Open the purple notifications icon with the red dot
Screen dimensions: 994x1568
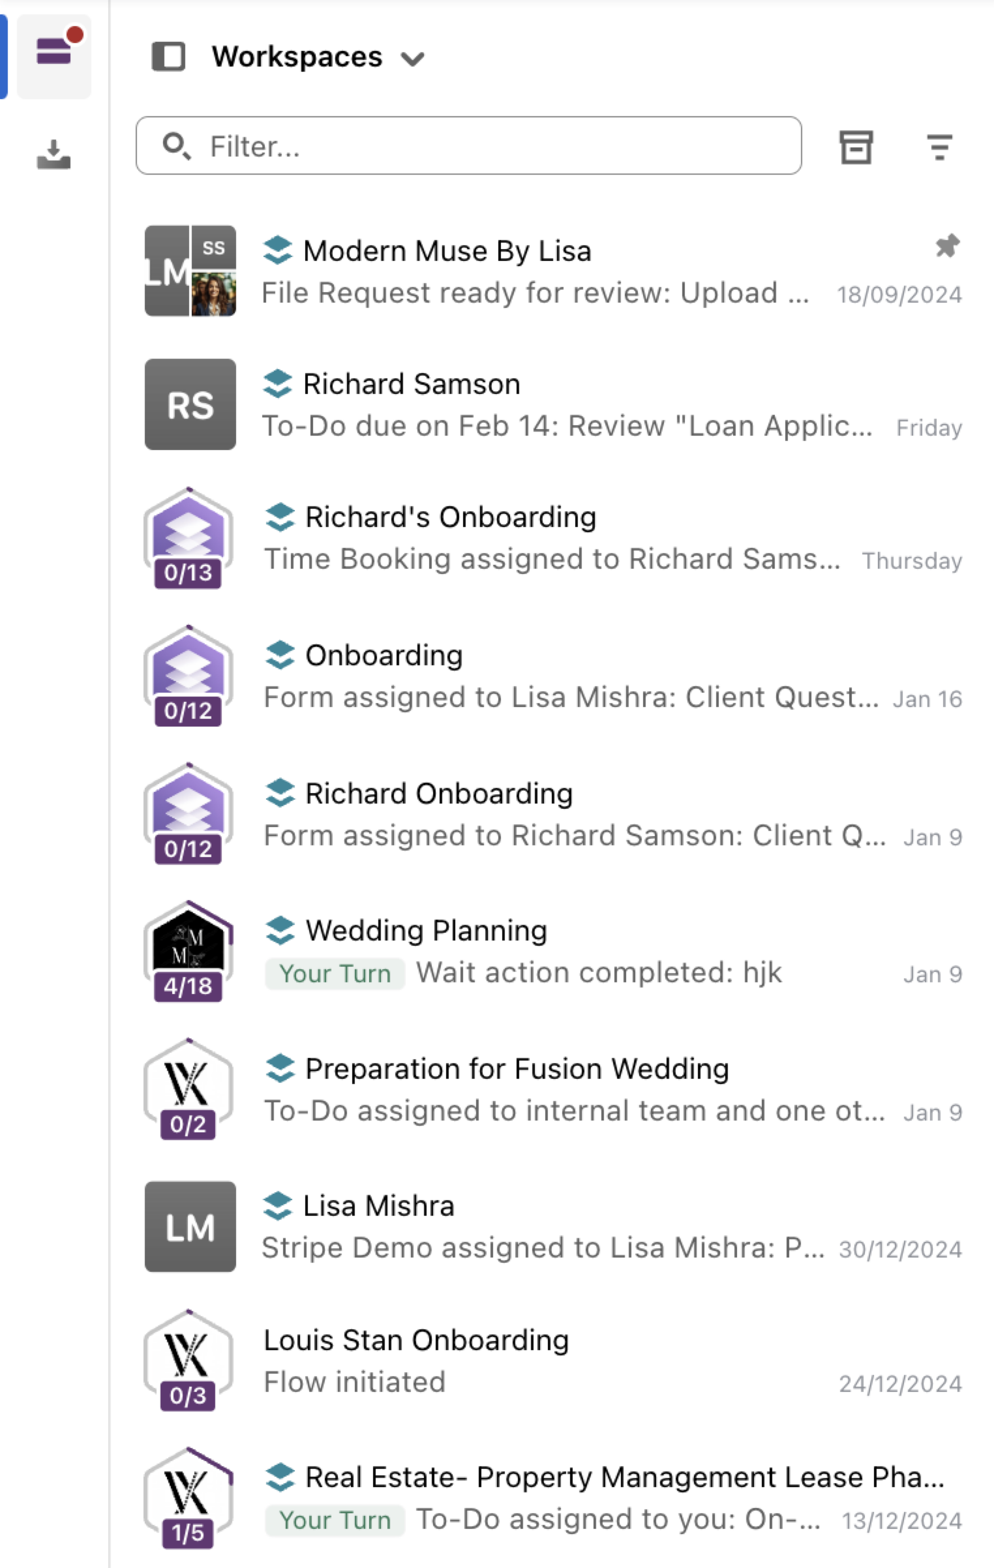[x=54, y=52]
